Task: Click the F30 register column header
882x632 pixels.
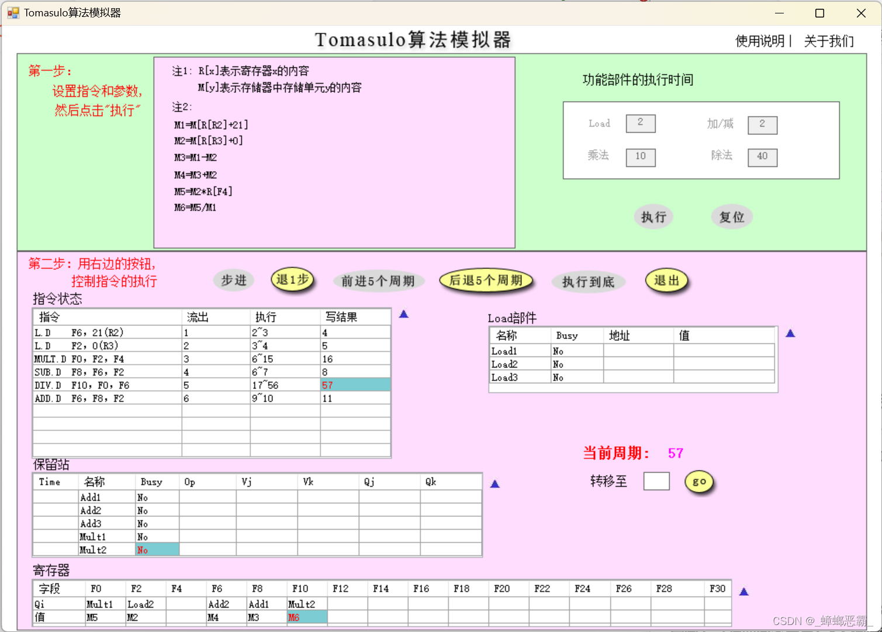Action: 718,589
